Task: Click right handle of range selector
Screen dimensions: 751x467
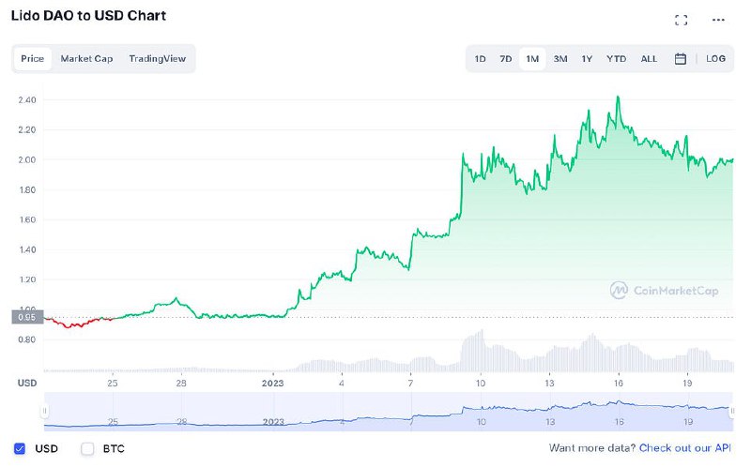Action: (733, 410)
